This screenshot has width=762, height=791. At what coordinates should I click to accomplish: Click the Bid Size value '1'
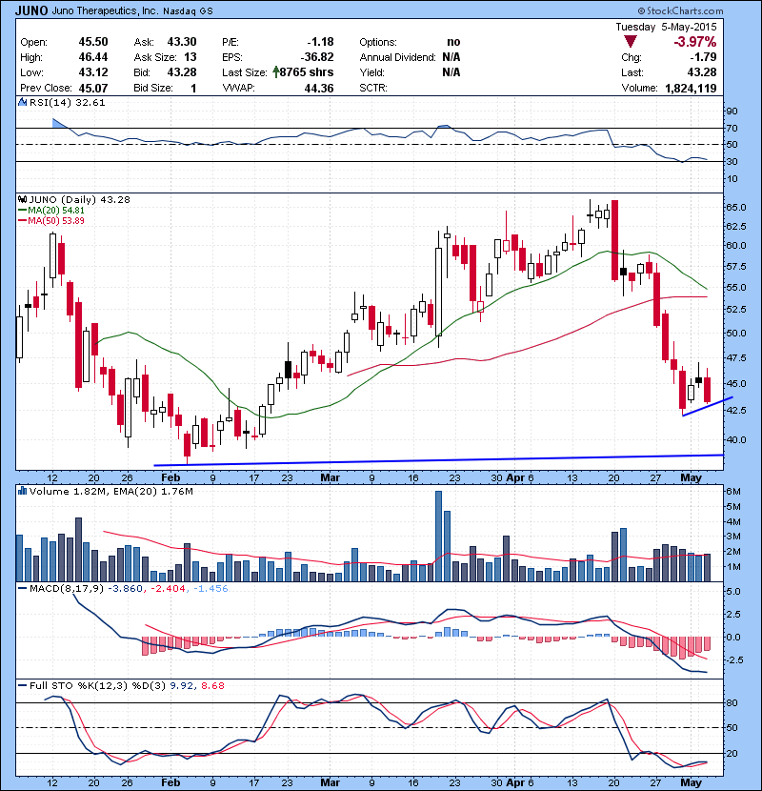[193, 89]
